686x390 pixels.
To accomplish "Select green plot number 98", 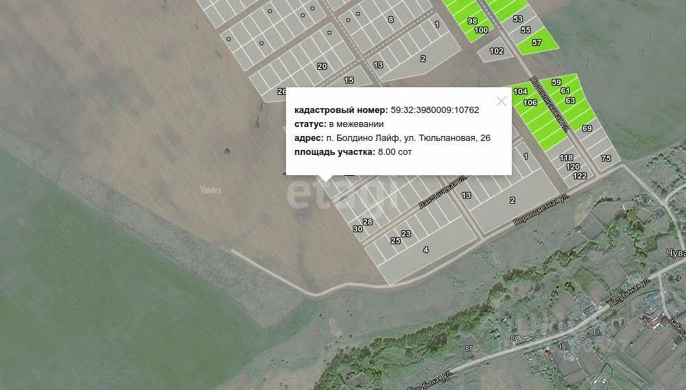I will [x=472, y=21].
